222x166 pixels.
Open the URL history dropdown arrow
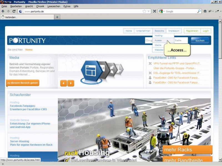(149, 11)
